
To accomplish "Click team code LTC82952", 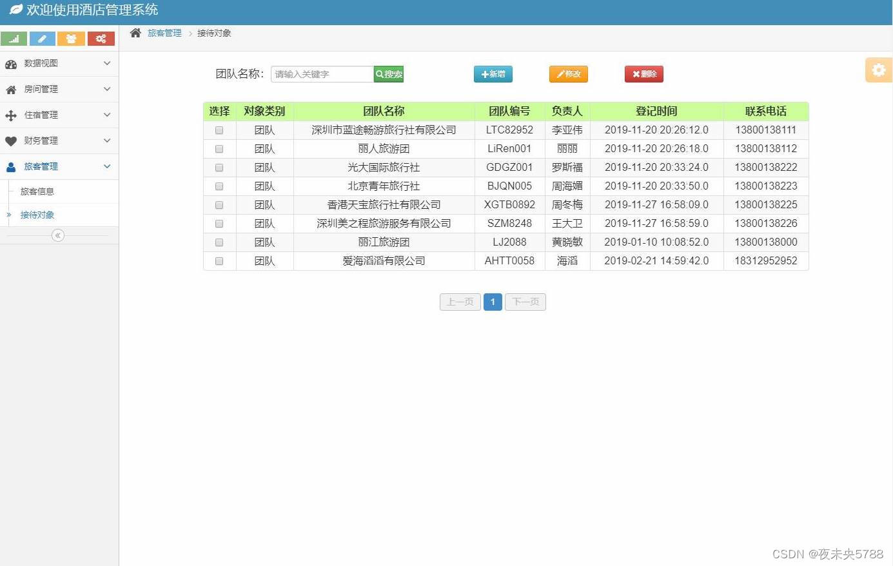I will click(509, 130).
